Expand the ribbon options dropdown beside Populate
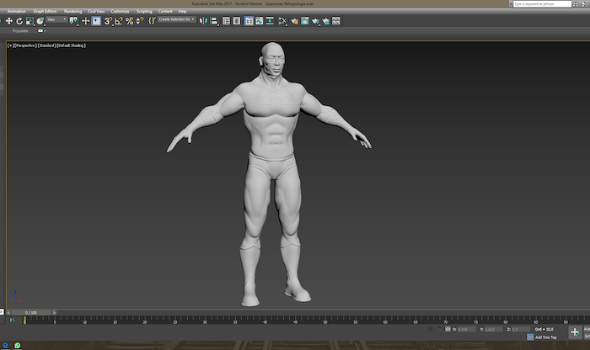The height and width of the screenshot is (350, 590). pyautogui.click(x=41, y=31)
